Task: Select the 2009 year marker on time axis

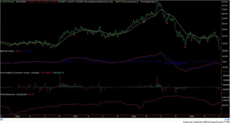Action: 191,116
